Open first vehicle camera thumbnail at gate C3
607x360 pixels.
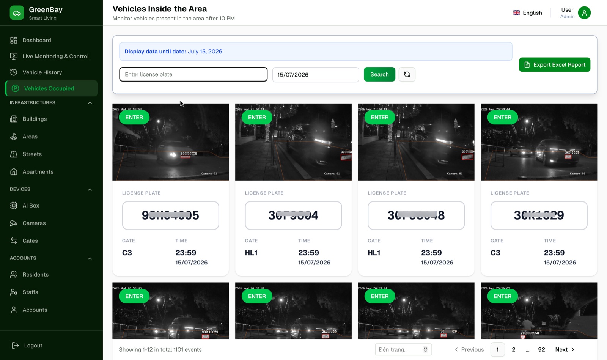[171, 142]
